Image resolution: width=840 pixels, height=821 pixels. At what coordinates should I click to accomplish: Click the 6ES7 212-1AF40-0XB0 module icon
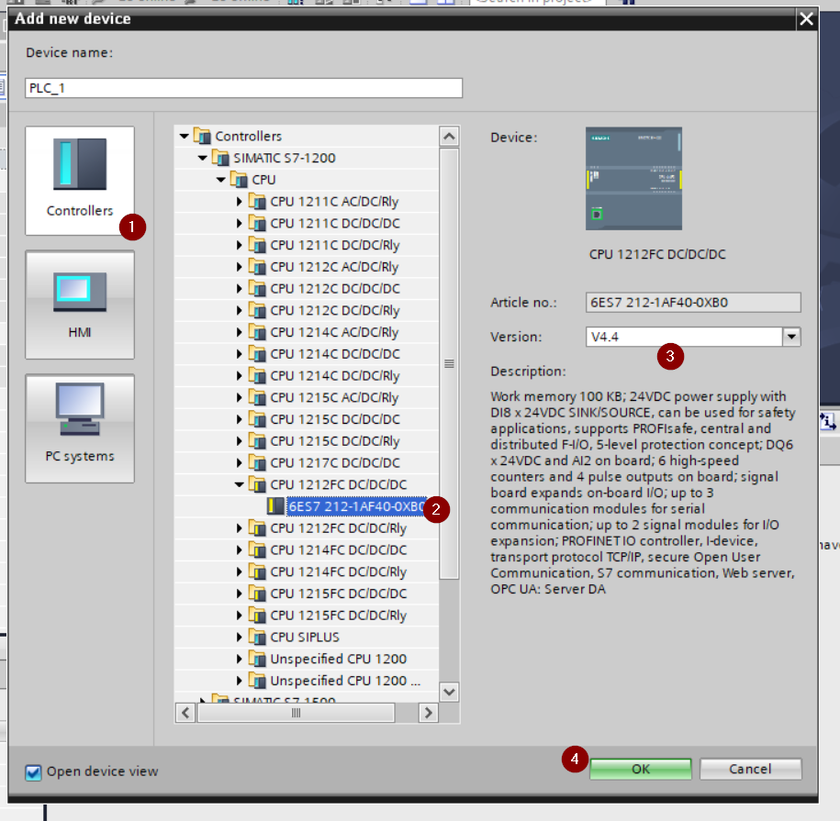(275, 506)
